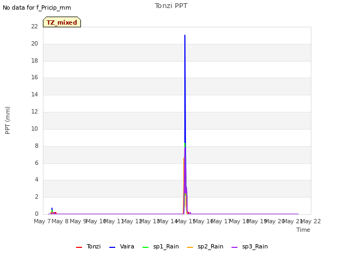Click the blue Vaira legend color marker
Image resolution: width=343 pixels, height=257 pixels.
112,247
